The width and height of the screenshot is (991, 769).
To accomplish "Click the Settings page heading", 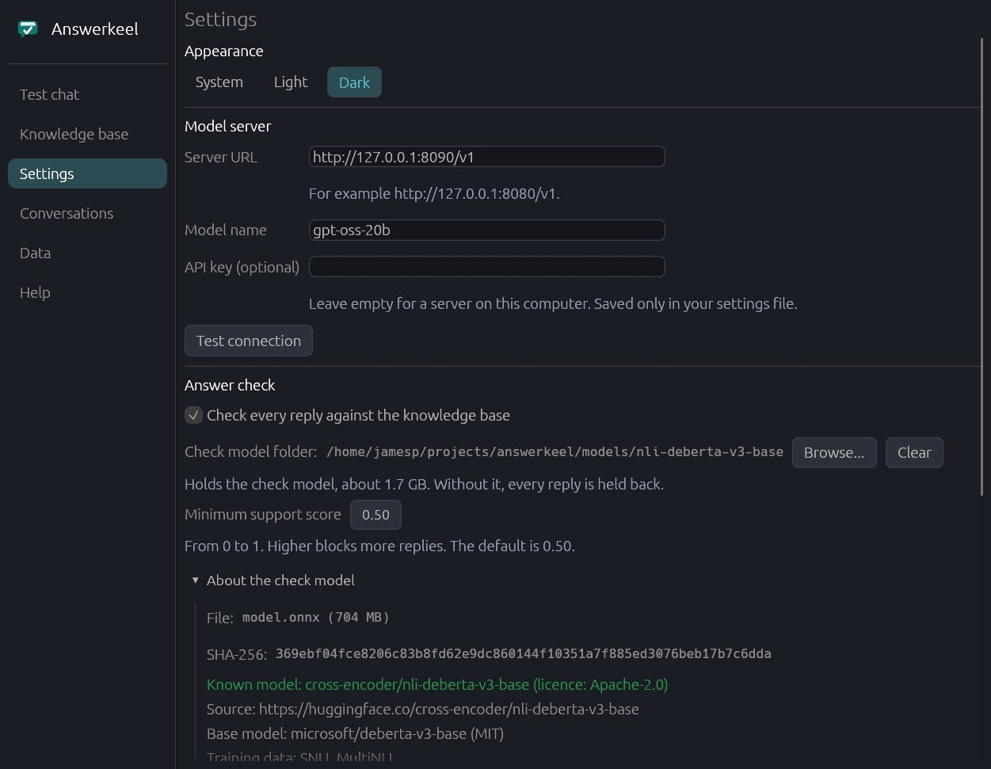I will coord(220,19).
